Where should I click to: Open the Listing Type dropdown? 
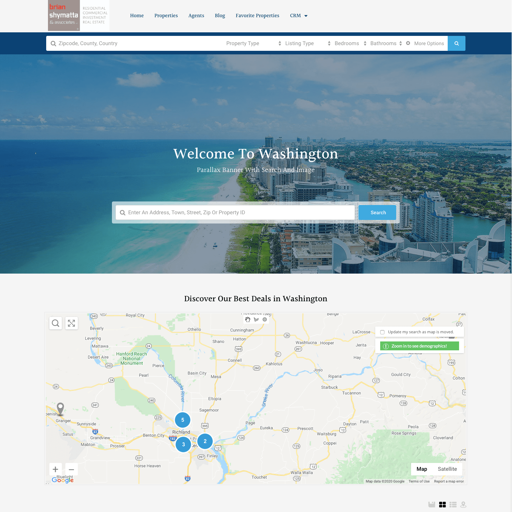[x=308, y=43]
